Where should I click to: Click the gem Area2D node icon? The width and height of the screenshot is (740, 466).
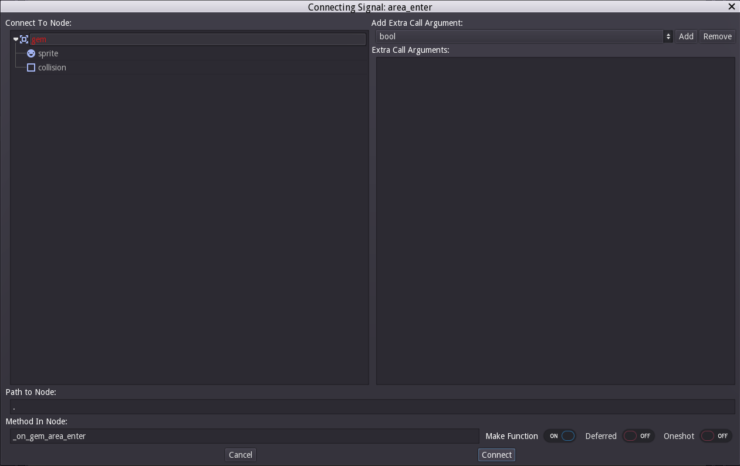24,39
